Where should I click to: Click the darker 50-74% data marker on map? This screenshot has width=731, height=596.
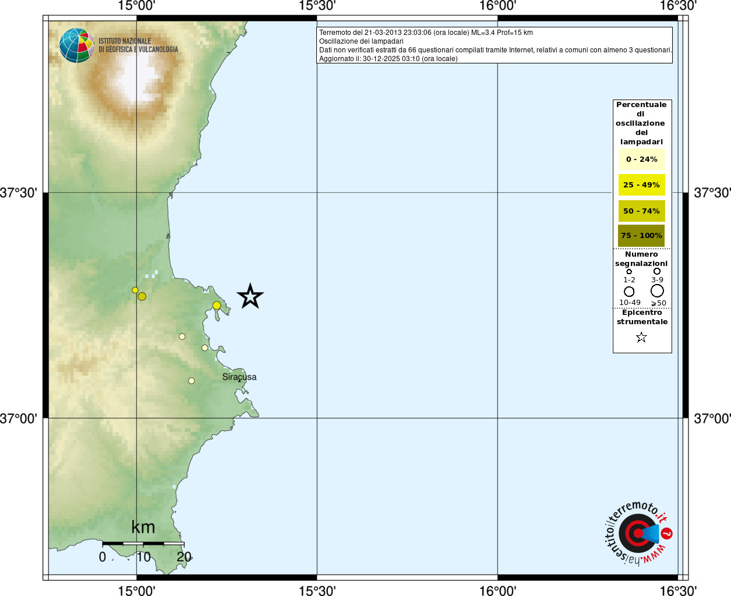[142, 297]
